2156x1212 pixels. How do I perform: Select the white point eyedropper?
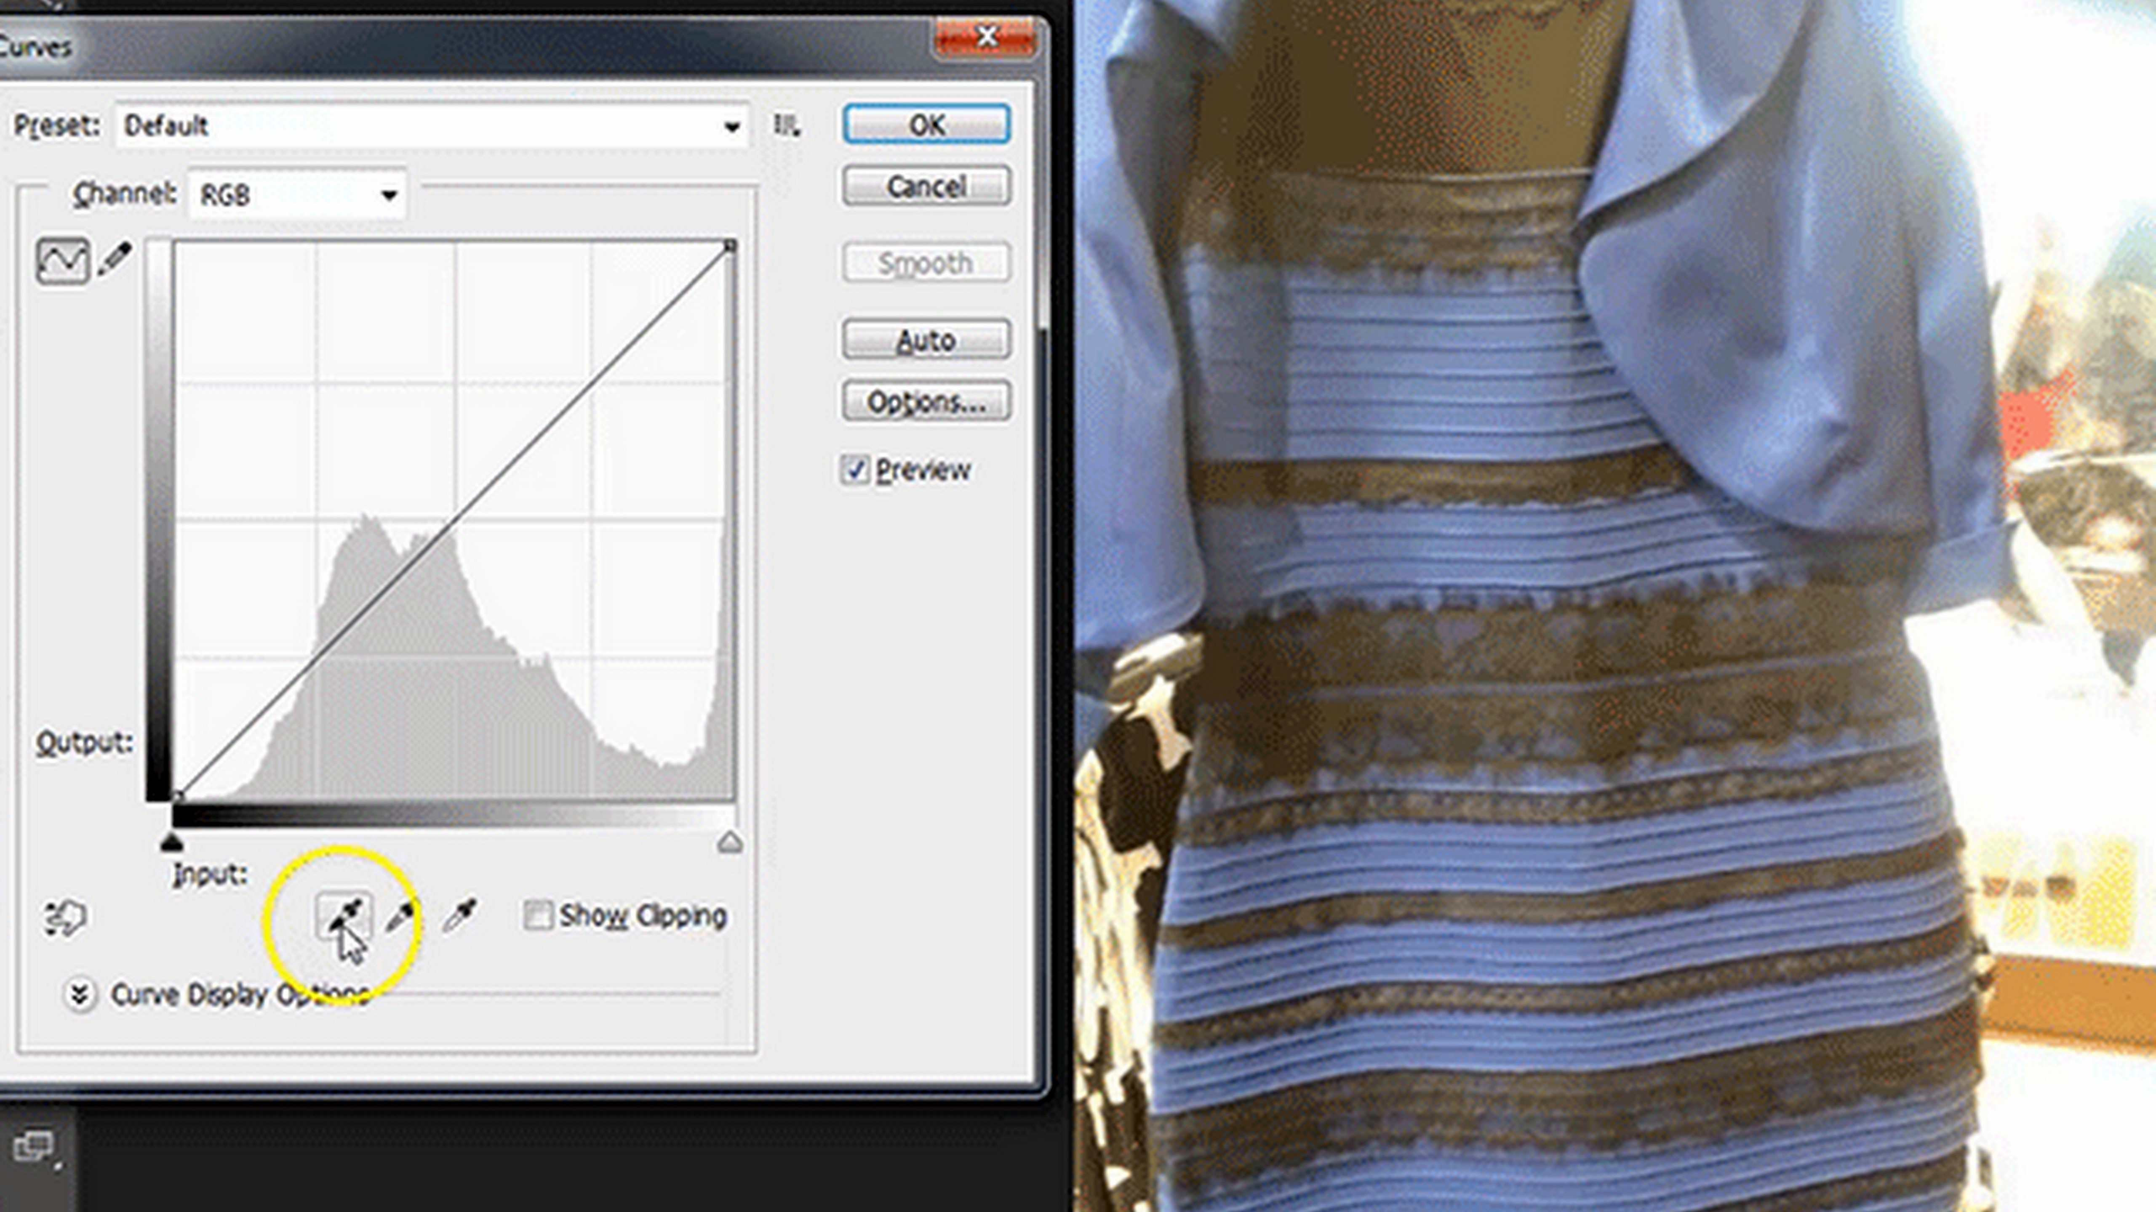tap(460, 915)
